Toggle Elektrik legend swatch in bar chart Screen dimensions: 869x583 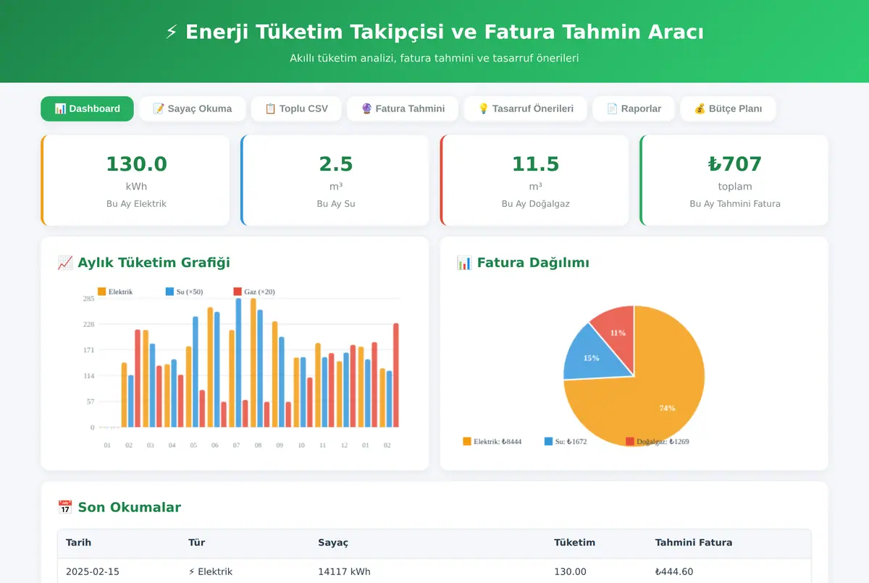point(102,291)
